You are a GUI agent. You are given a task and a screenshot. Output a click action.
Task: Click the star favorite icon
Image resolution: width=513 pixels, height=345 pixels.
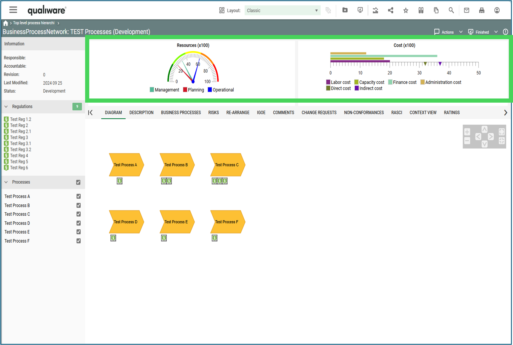(406, 11)
